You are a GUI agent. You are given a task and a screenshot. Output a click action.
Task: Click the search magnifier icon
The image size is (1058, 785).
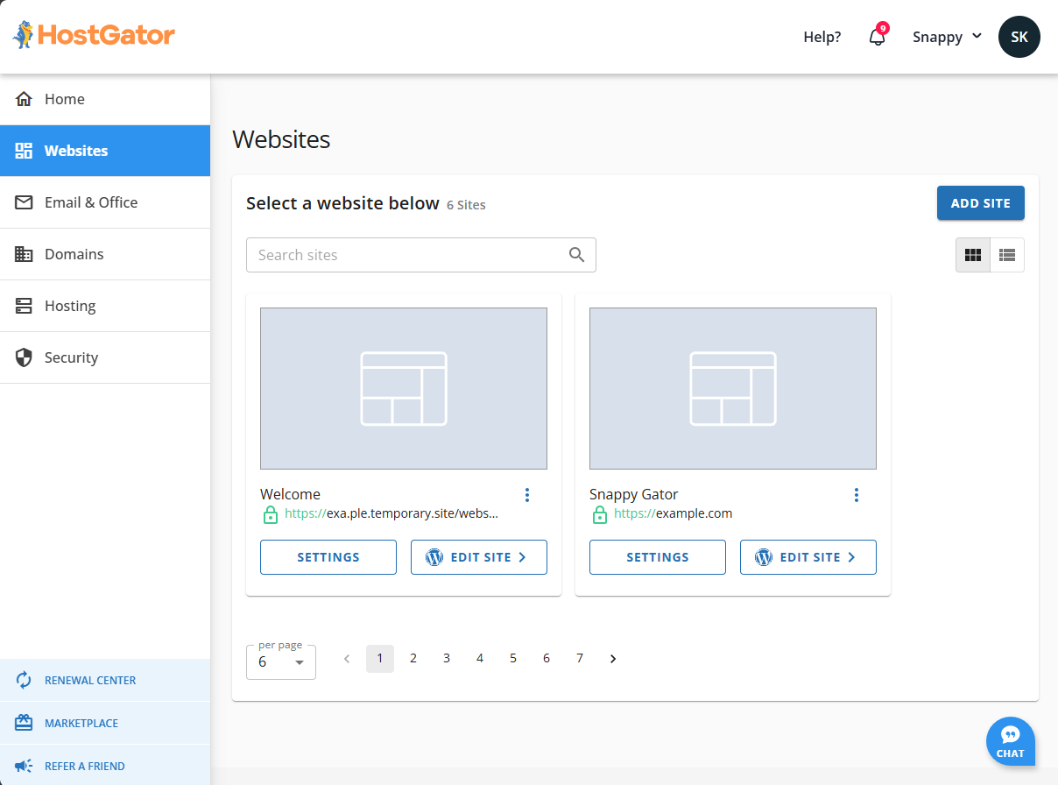(576, 254)
